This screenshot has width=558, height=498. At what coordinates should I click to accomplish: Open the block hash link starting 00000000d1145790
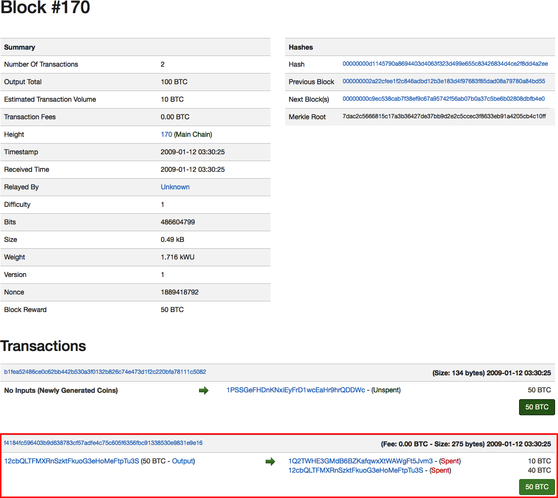pos(445,64)
